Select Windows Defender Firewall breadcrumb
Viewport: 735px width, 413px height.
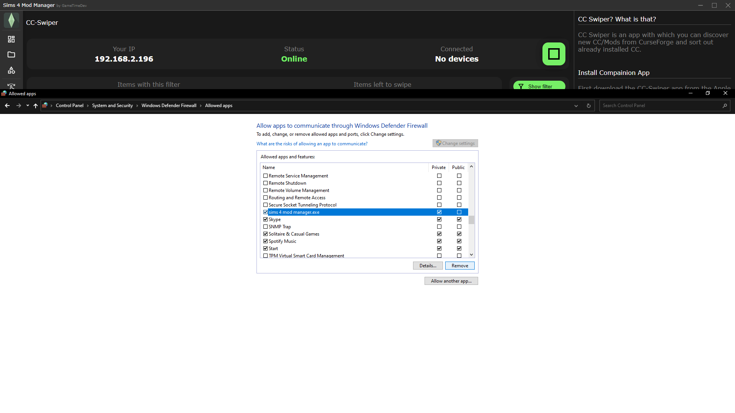tap(169, 106)
